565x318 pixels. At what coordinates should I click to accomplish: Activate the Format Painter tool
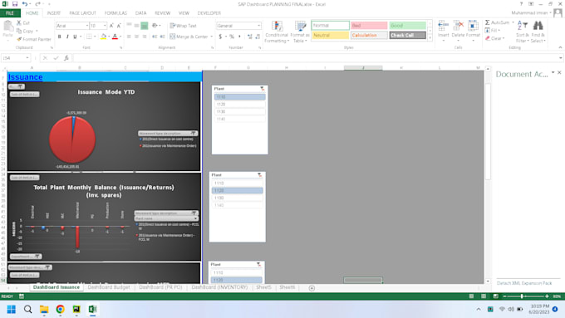click(x=34, y=39)
